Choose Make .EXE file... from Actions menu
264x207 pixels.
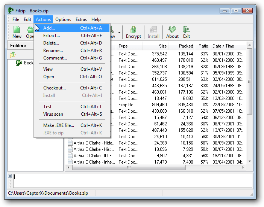click(72, 125)
